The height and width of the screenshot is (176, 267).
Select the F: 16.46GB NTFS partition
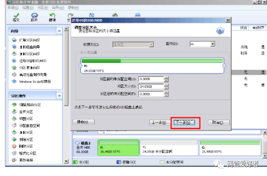click(x=118, y=147)
